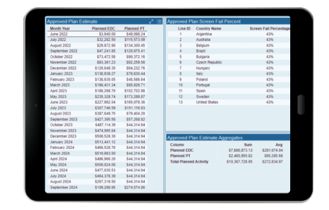The width and height of the screenshot is (329, 210).
Task: Click the Planned EDC column header
Action: [x=103, y=29]
